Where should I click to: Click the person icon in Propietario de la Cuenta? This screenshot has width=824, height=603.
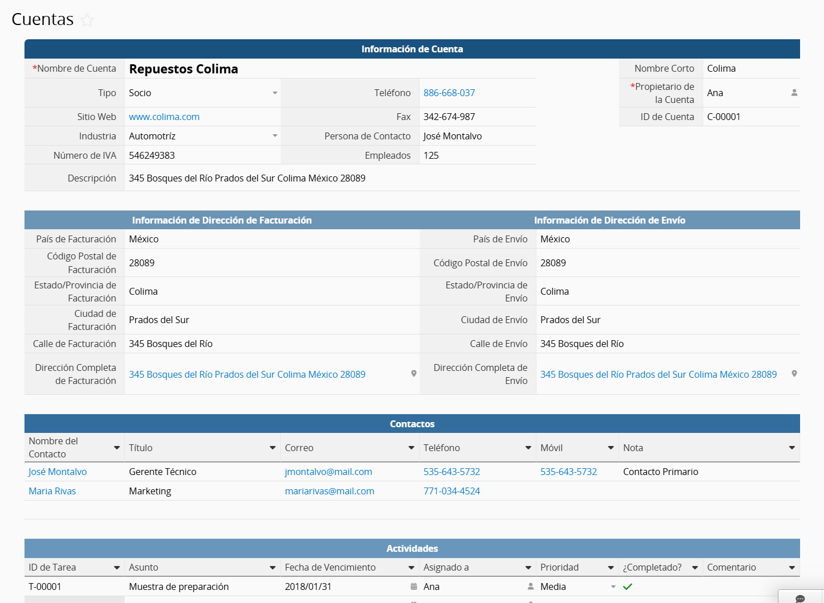tap(794, 93)
